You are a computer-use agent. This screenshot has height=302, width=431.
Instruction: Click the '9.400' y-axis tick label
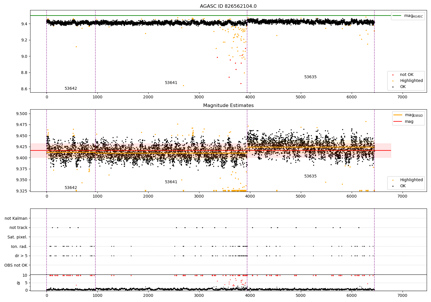pos(22,158)
